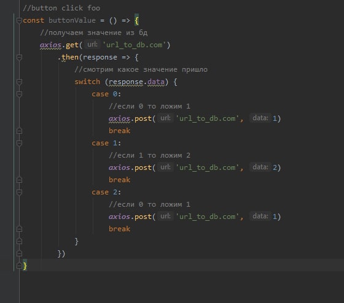Click the 'get' method name

point(72,45)
